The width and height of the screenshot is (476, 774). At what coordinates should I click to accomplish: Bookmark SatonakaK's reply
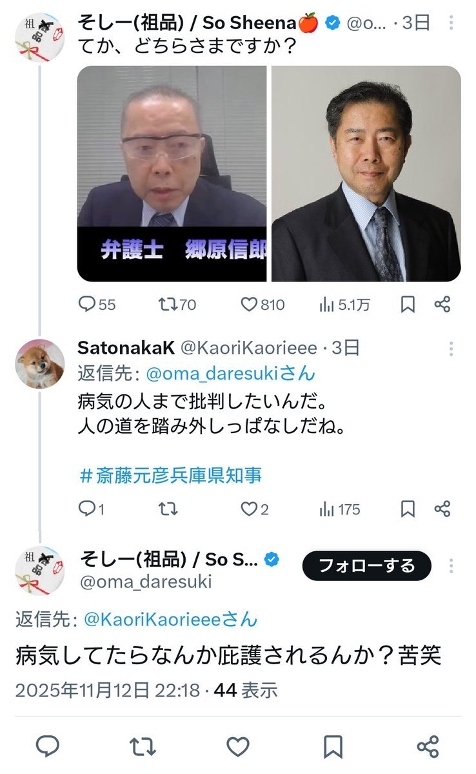(408, 509)
